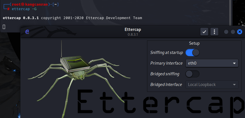
Task: Click the middle maximize circle of the Ettercap window
Action: pyautogui.click(x=233, y=32)
